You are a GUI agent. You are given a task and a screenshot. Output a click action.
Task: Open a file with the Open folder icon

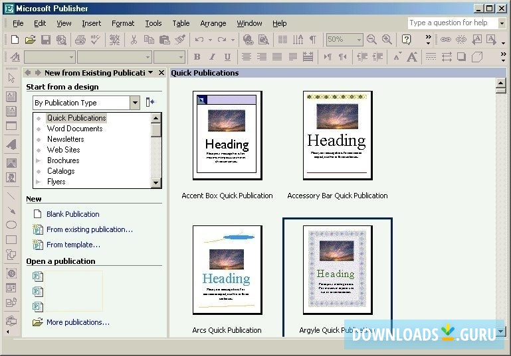(30, 40)
